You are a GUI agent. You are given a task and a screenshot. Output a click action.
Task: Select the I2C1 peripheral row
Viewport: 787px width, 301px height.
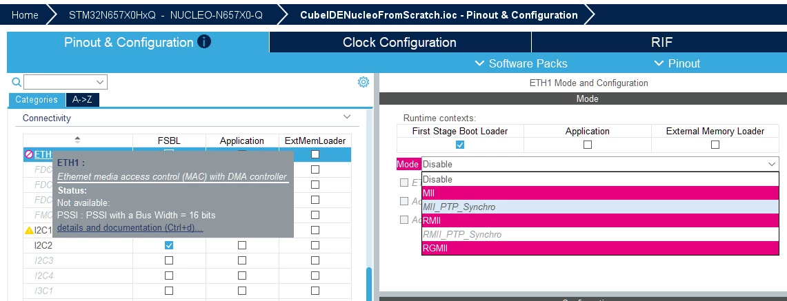pyautogui.click(x=43, y=230)
